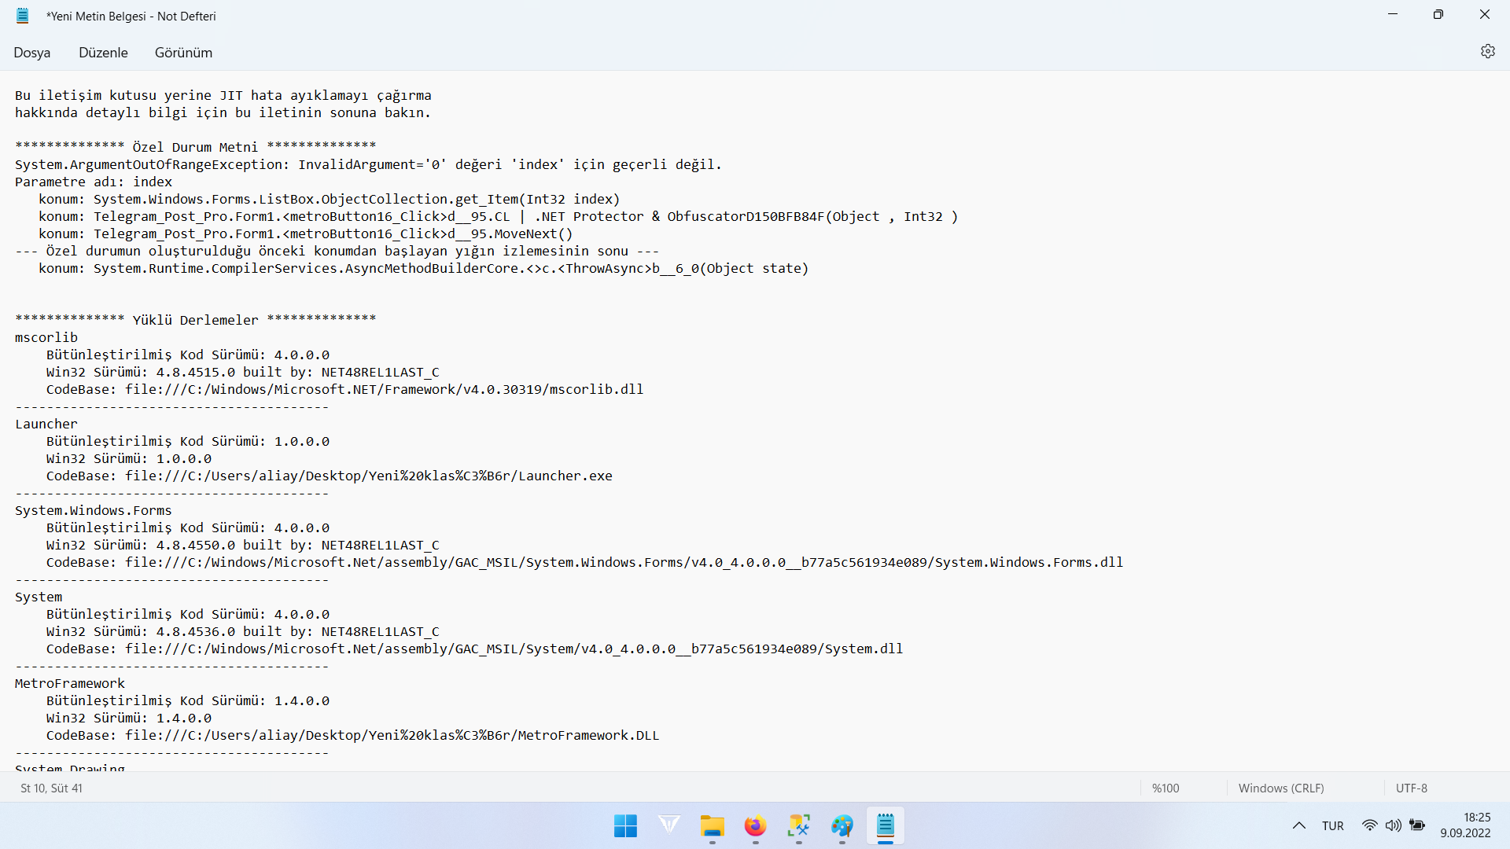Click the 'MetroFramework' assembly name
Viewport: 1510px width, 849px height.
tap(70, 683)
